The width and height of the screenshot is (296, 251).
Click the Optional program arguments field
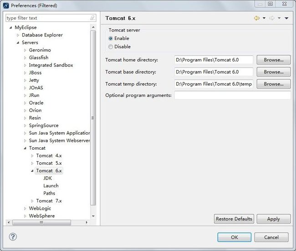point(233,95)
